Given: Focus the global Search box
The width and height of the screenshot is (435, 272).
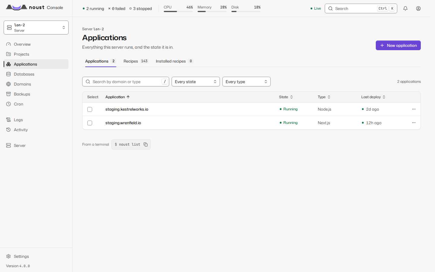Looking at the screenshot, I should 361,8.
